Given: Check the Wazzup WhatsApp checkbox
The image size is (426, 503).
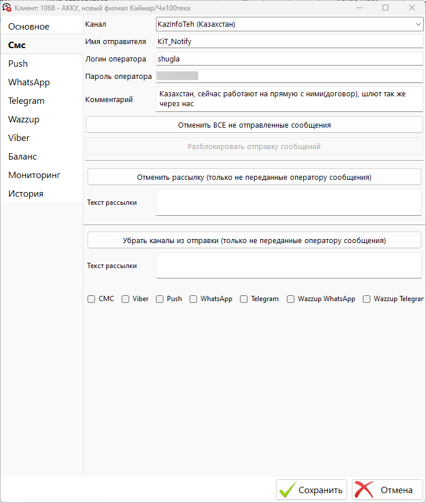Looking at the screenshot, I should pos(290,299).
